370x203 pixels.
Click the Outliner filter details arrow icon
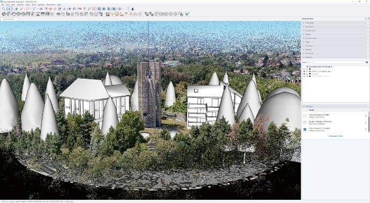(x=367, y=63)
